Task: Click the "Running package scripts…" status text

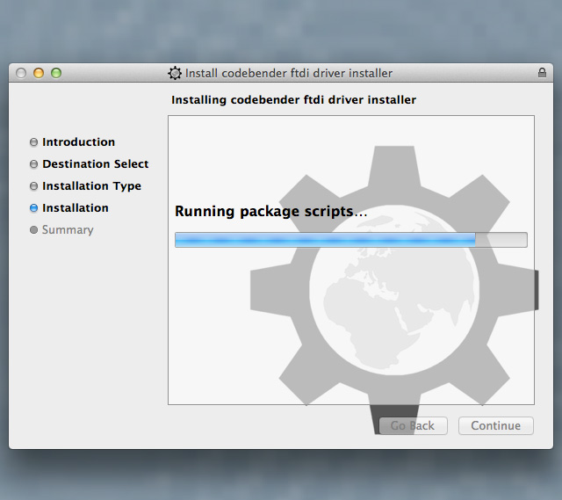Action: pos(270,212)
